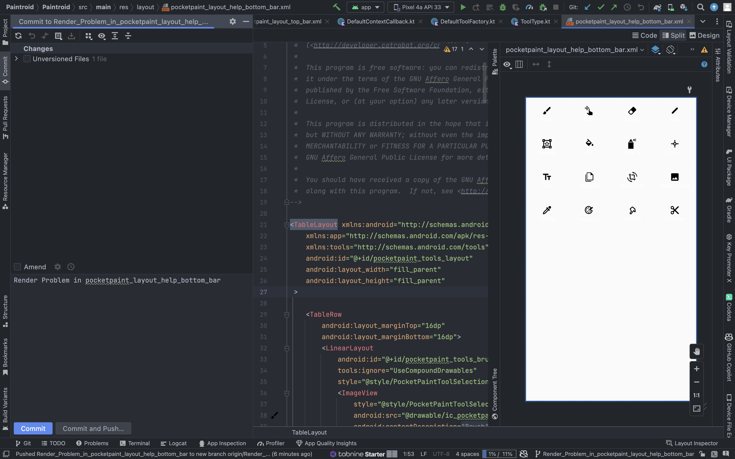Toggle the design view options eye icon
735x459 pixels.
pyautogui.click(x=507, y=64)
